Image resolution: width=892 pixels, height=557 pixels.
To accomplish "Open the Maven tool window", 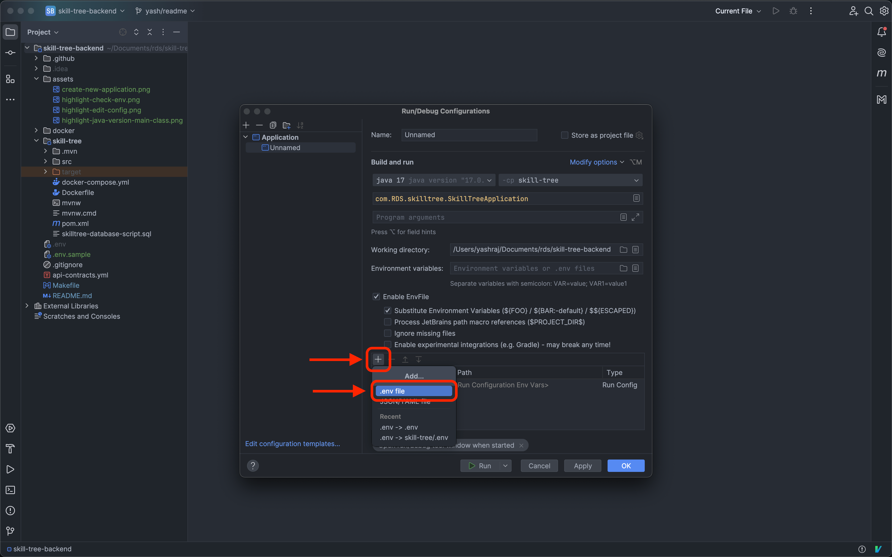I will pyautogui.click(x=882, y=73).
